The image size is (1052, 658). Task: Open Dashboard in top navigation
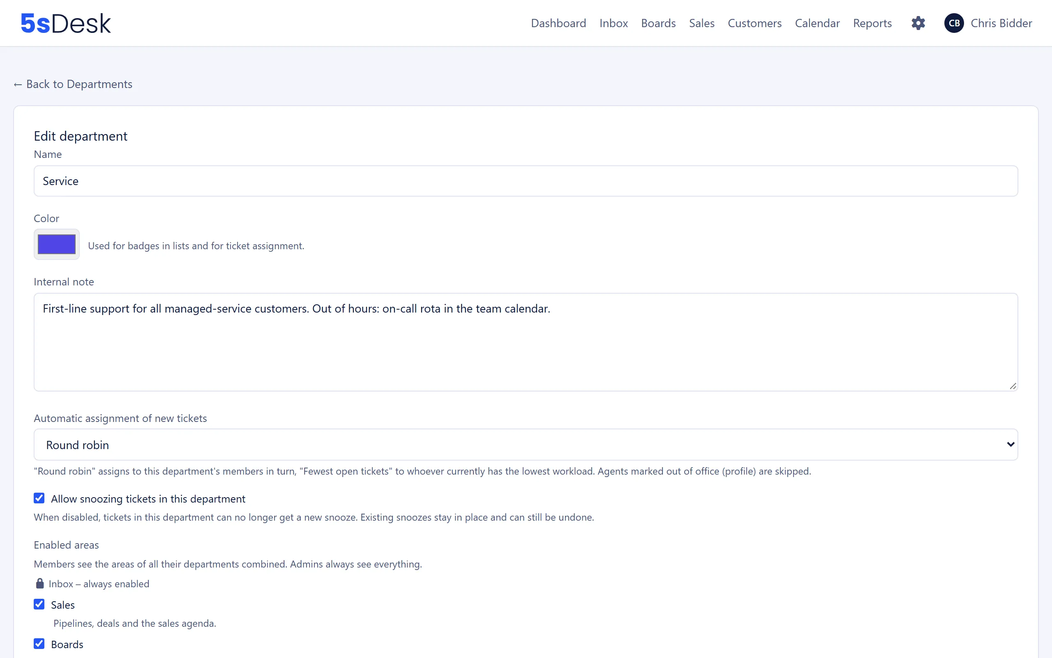tap(558, 23)
